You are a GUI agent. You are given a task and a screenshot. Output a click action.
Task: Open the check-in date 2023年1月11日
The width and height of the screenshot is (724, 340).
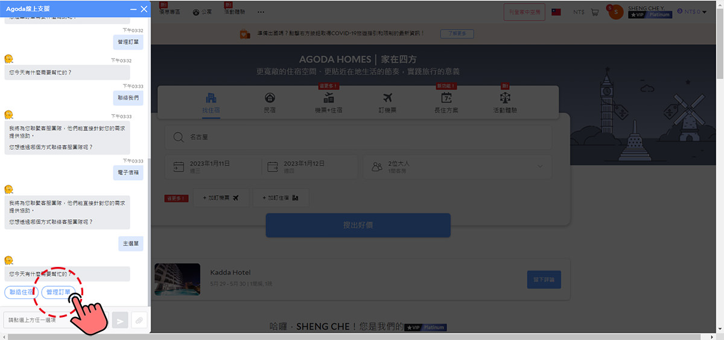[213, 167]
